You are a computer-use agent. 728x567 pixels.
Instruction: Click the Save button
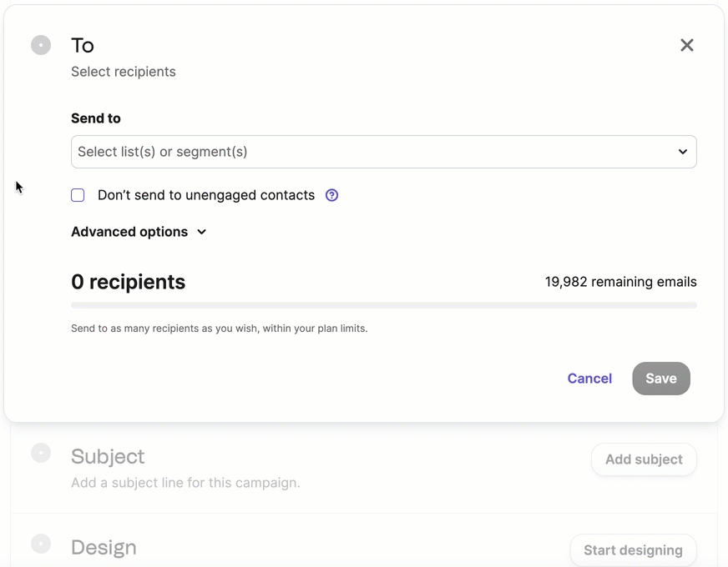(660, 379)
